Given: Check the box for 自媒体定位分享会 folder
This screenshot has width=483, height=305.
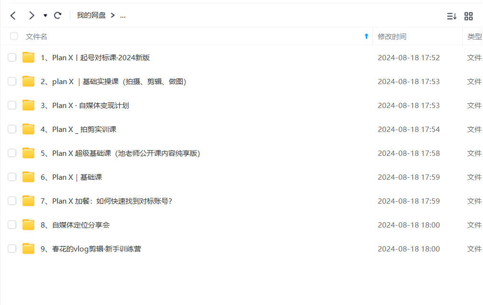Looking at the screenshot, I should 12,225.
